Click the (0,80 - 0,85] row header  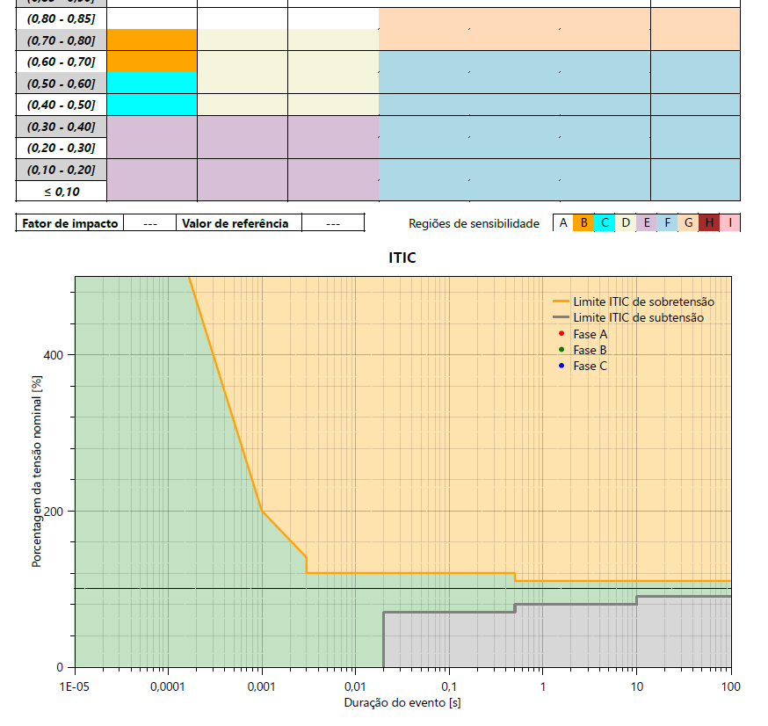click(62, 18)
